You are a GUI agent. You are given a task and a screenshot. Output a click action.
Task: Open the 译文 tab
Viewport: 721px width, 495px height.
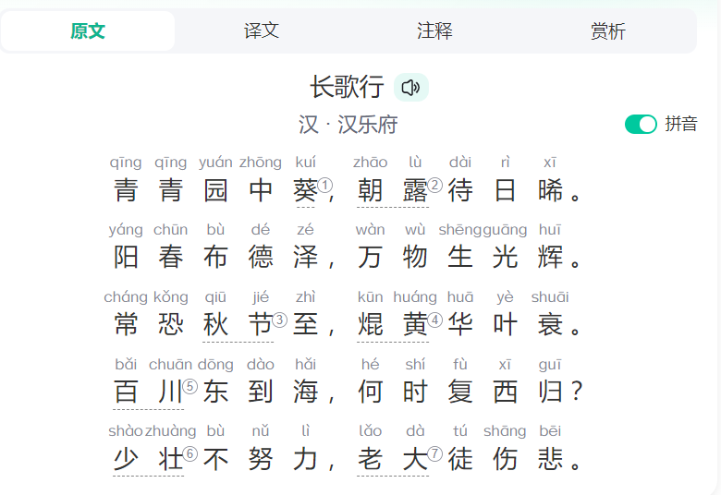pos(262,31)
